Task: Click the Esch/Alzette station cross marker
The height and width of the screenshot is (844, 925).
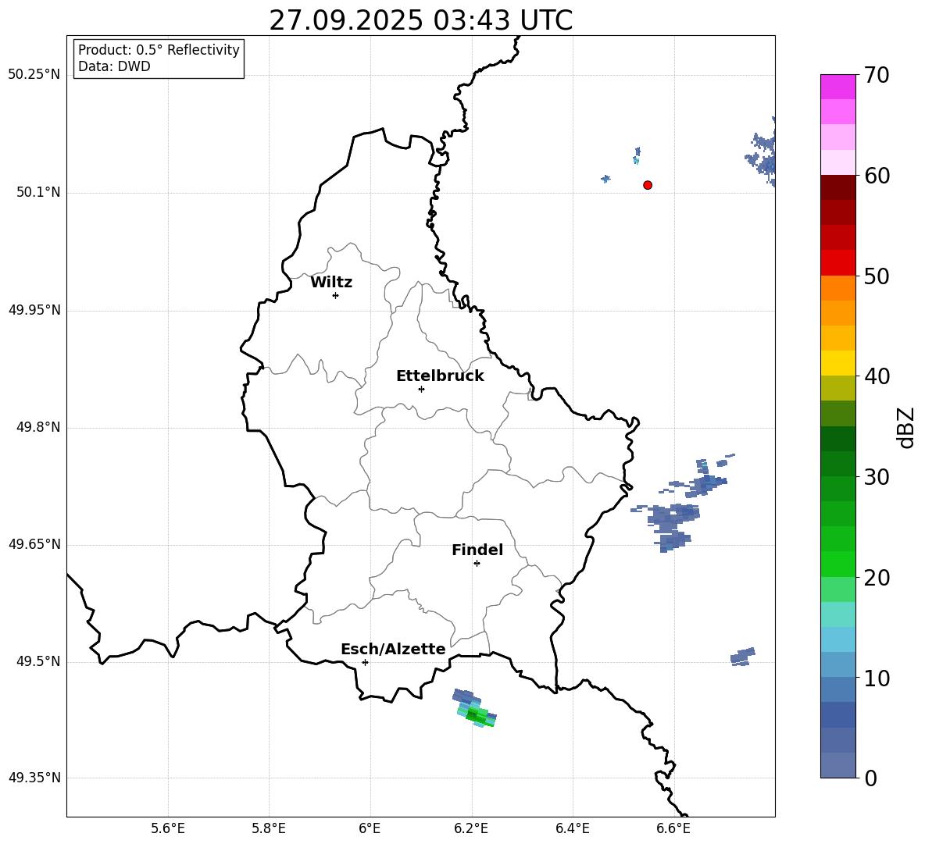Action: (x=365, y=662)
